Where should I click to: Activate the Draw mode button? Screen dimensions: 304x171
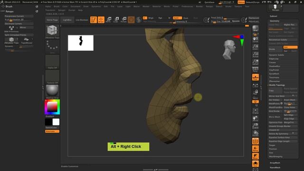click(x=101, y=20)
